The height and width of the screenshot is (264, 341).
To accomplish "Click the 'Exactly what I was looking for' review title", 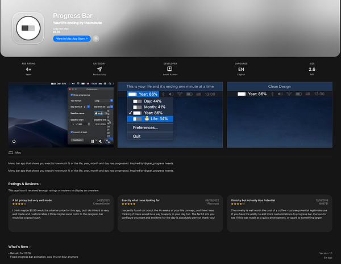I will [x=140, y=201].
